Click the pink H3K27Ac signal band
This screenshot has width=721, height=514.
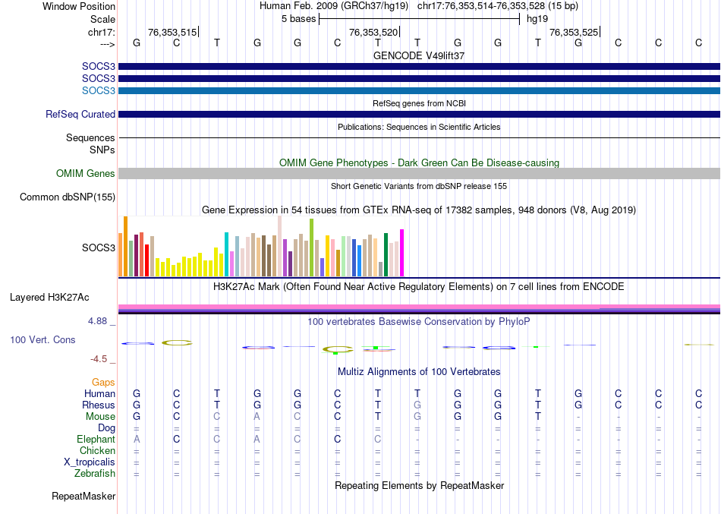[x=419, y=307]
